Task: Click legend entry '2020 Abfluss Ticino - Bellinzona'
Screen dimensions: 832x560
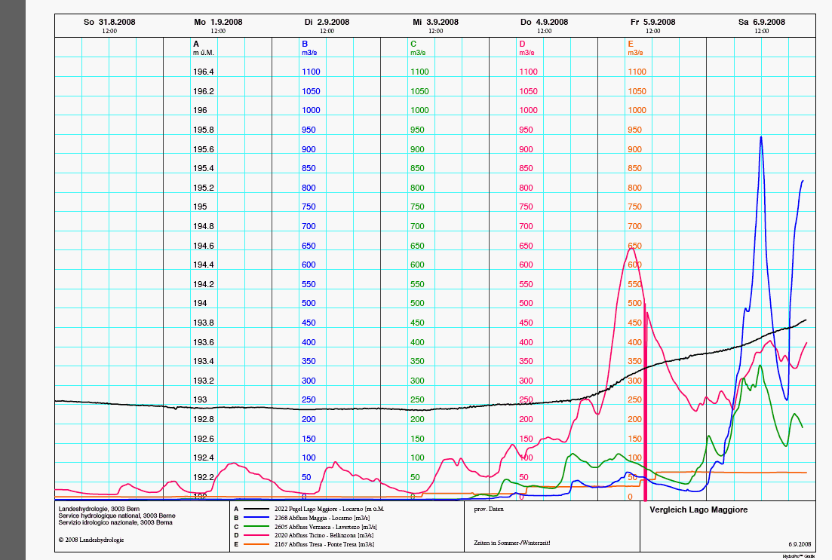Action: [324, 536]
